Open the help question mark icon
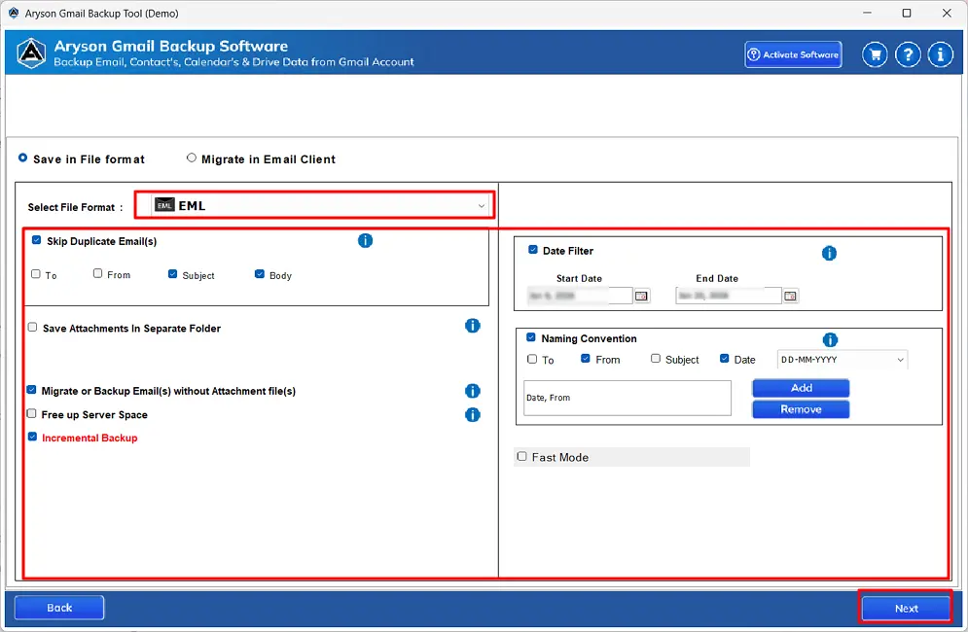968x632 pixels. [x=908, y=54]
